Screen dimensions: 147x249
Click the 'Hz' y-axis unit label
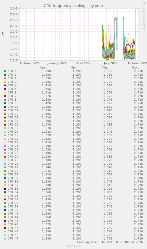point(3,34)
